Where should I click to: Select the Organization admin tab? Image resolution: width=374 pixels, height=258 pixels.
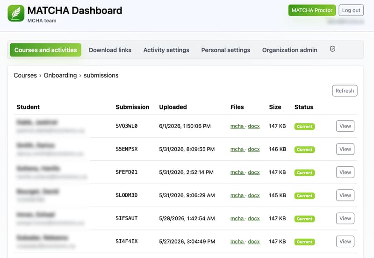tap(289, 50)
